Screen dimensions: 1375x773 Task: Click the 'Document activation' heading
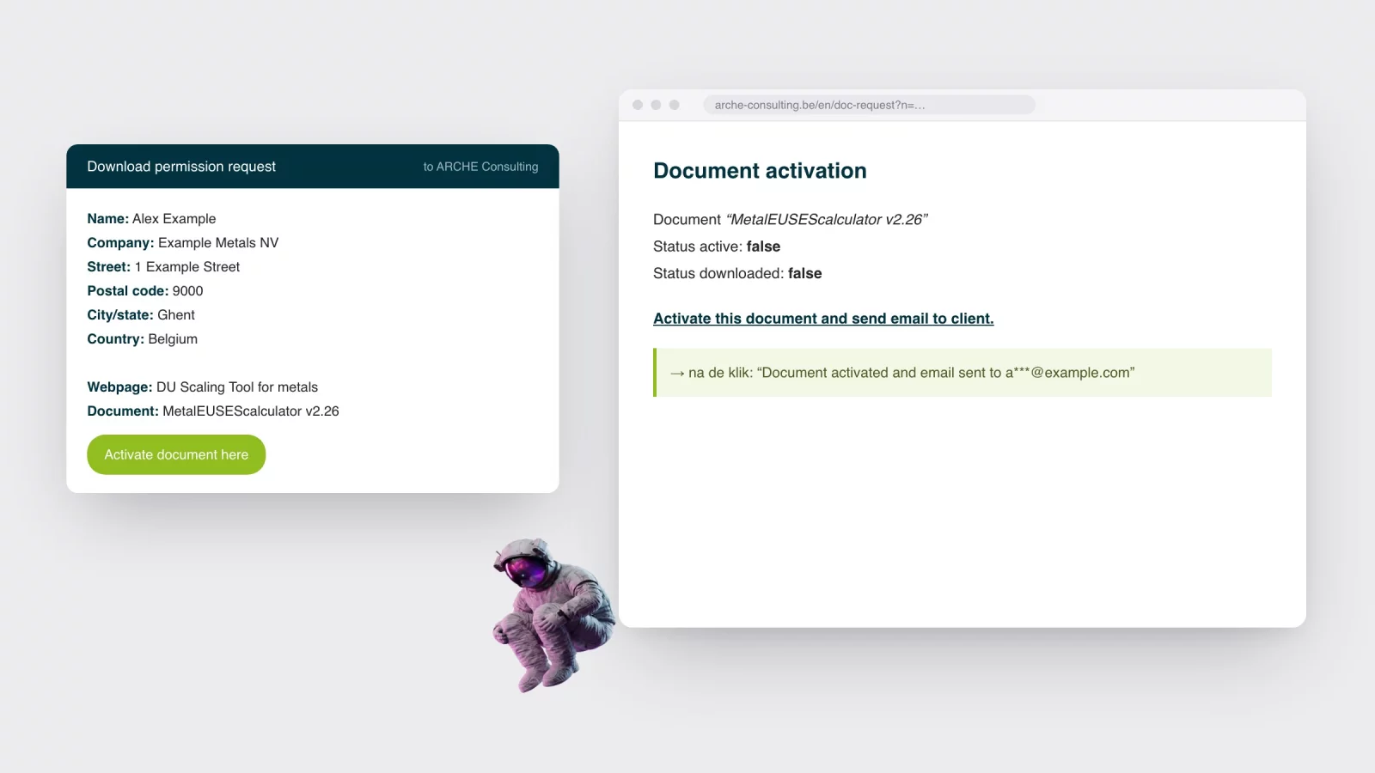tap(760, 171)
